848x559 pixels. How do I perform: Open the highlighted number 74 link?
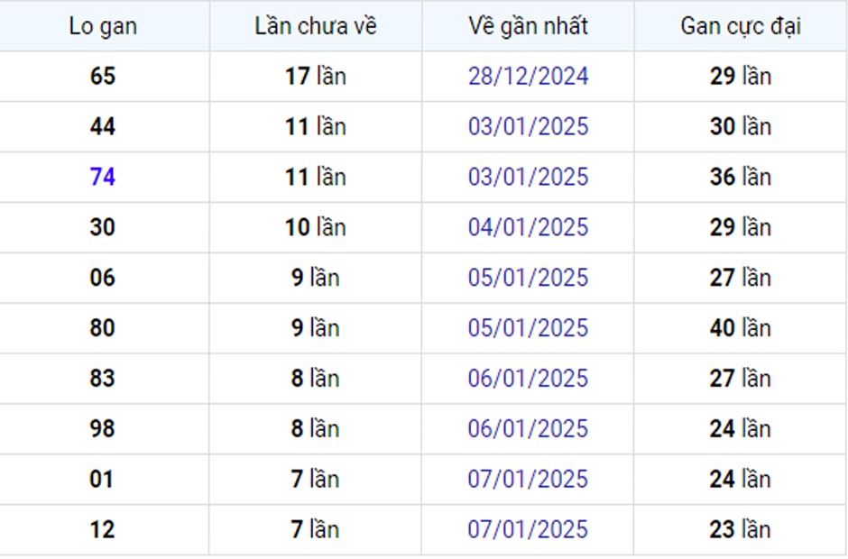(103, 177)
